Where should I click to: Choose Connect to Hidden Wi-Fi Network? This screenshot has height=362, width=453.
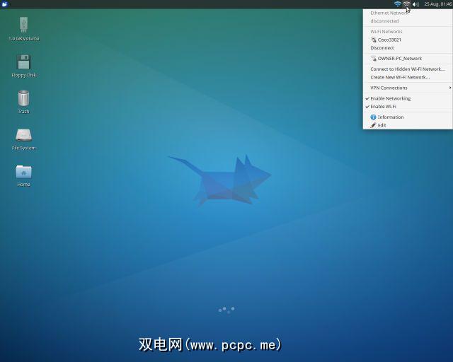408,69
